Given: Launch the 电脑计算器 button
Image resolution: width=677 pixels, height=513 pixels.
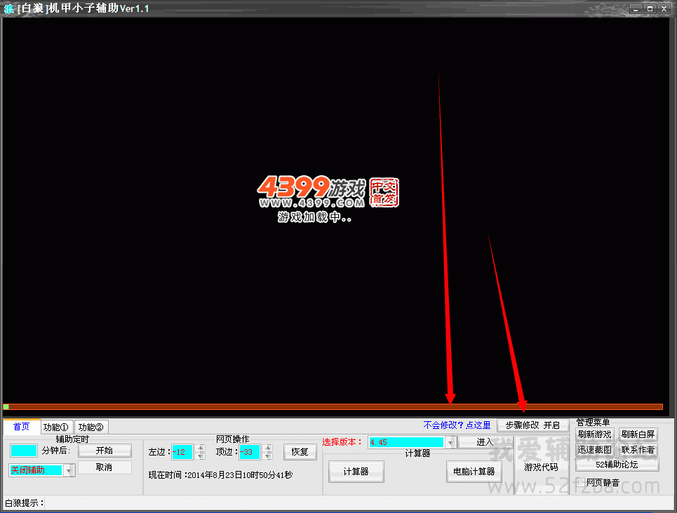Looking at the screenshot, I should click(474, 472).
